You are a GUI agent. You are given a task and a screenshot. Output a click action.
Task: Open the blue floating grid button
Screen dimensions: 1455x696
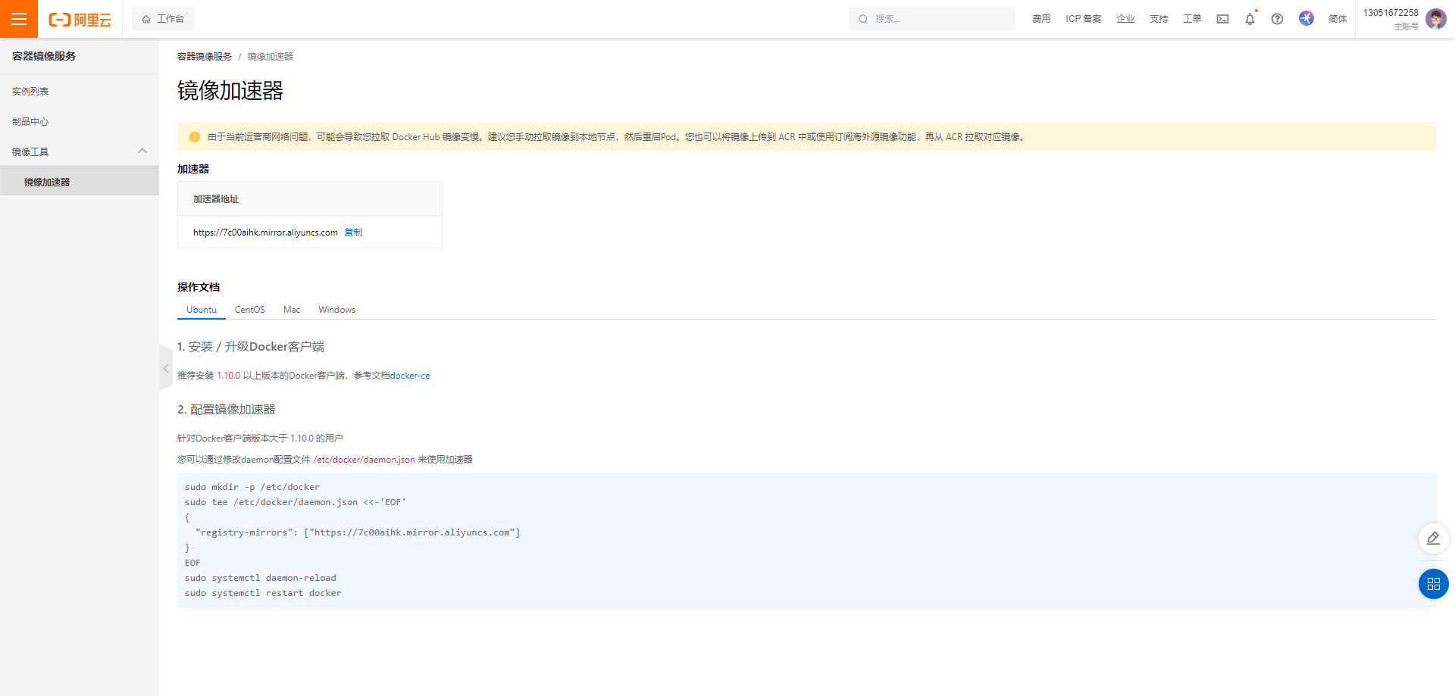(1433, 584)
